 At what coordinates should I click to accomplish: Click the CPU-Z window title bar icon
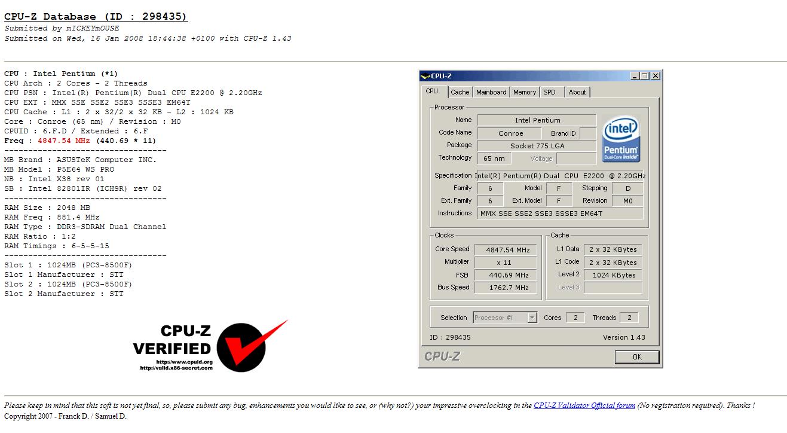[x=425, y=76]
